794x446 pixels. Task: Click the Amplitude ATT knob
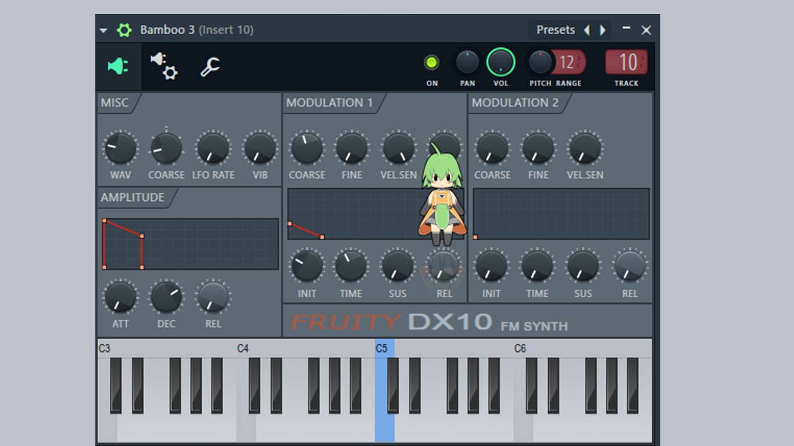tap(120, 297)
